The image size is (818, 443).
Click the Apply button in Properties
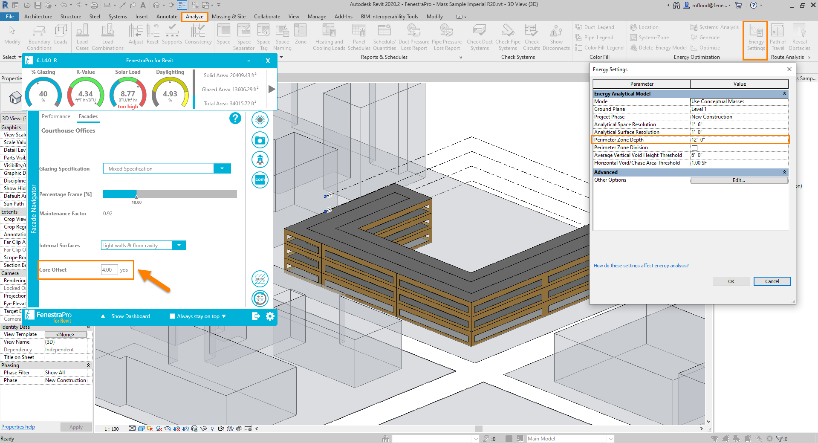[76, 427]
